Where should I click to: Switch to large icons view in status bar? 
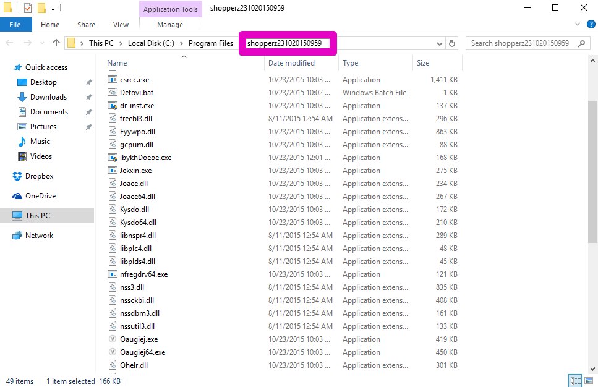click(588, 381)
